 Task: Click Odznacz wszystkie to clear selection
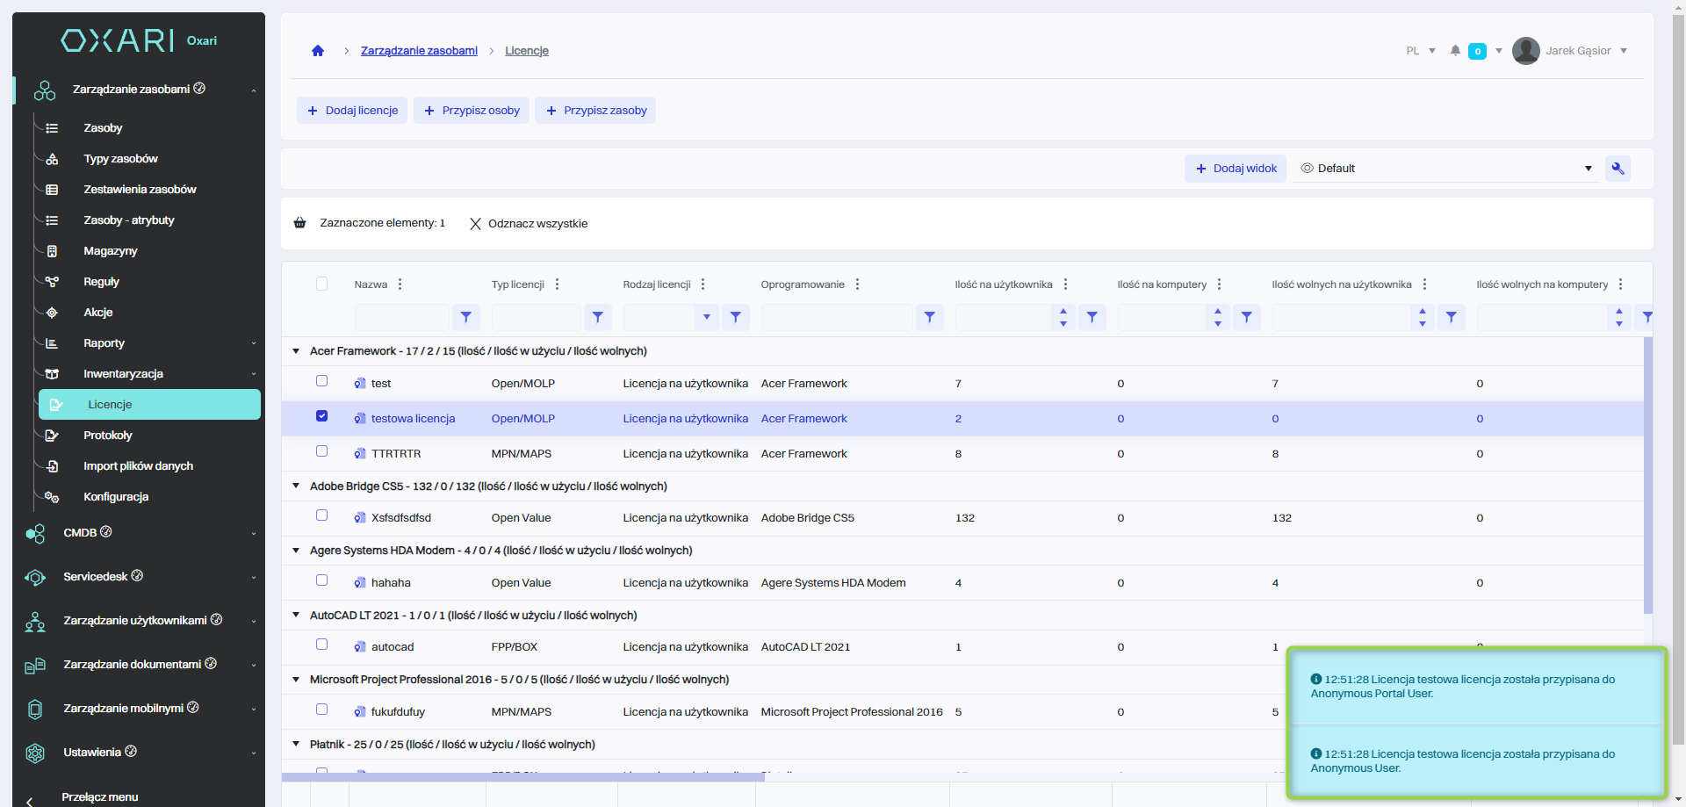(529, 224)
